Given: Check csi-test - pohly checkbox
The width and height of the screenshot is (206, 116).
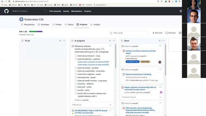Looking at the screenshot, I should tap(76, 90).
